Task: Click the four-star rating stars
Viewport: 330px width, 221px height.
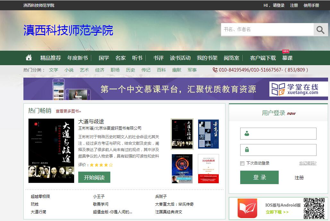Action: pyautogui.click(x=101, y=165)
